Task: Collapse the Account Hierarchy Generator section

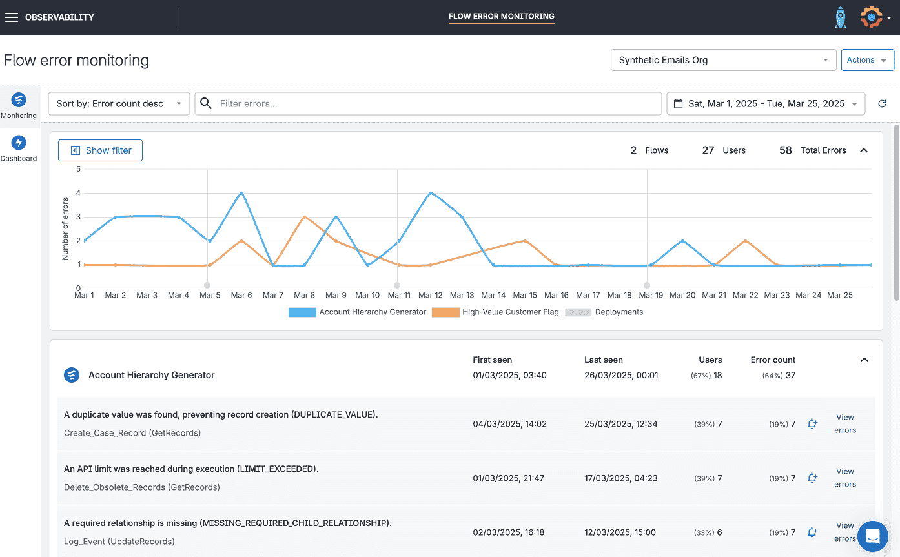Action: 864,360
